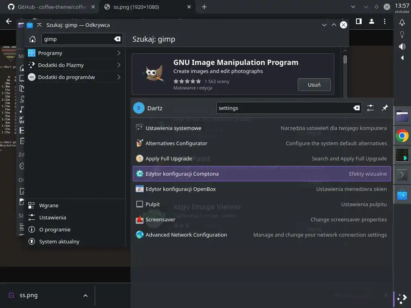Click the Malowanie i edycja category text
Viewport: 411px width, 308px height.
(x=193, y=88)
